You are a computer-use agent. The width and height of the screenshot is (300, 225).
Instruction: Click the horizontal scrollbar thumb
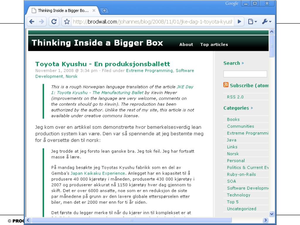pyautogui.click(x=132, y=220)
